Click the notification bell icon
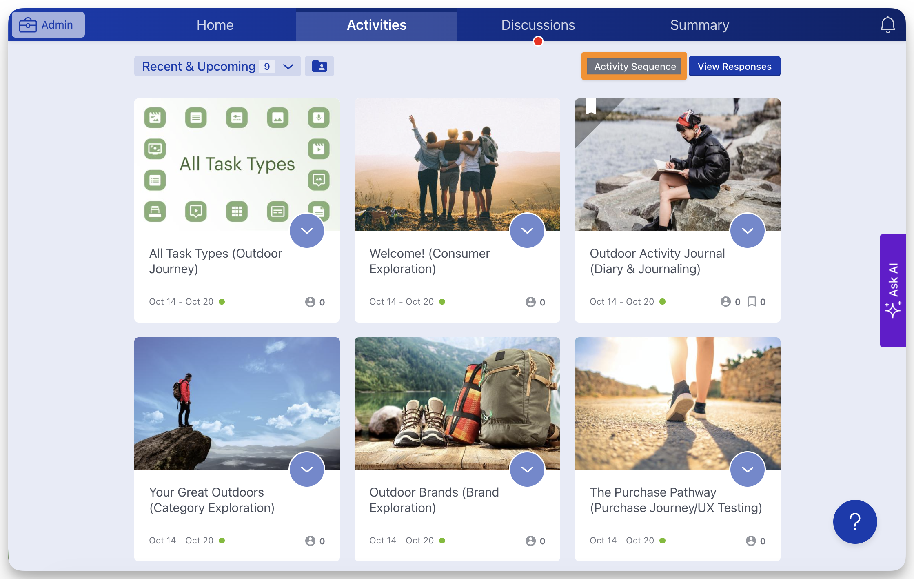 887,24
